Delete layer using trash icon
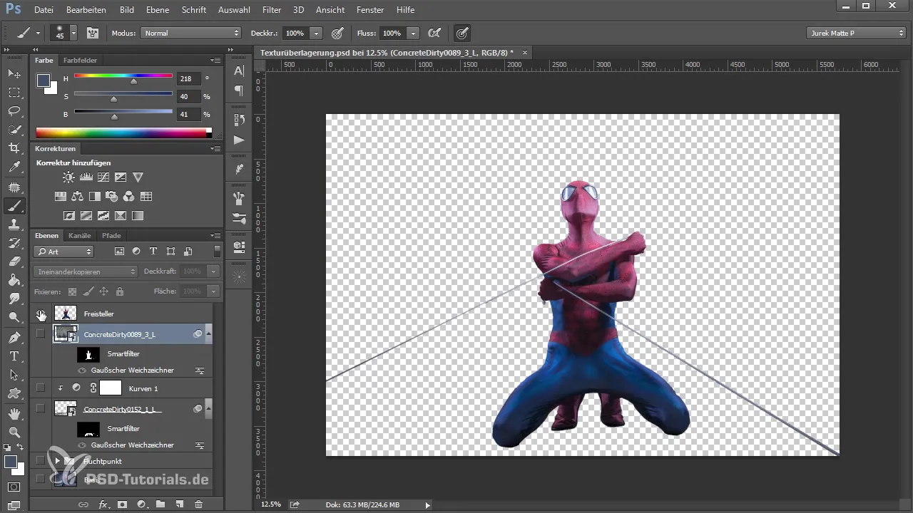The width and height of the screenshot is (913, 513). [x=199, y=504]
